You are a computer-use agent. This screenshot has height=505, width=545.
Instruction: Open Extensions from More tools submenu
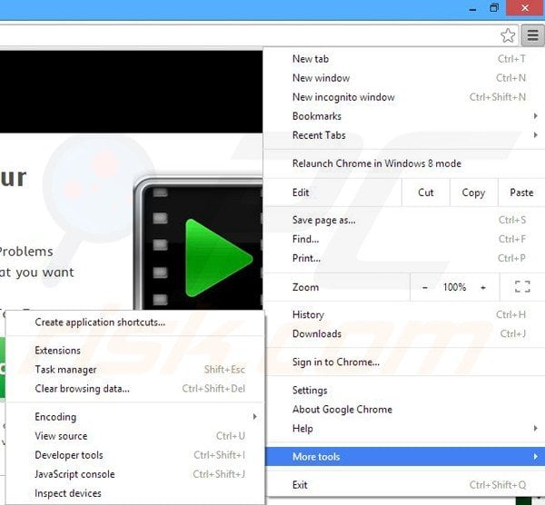coord(135,351)
